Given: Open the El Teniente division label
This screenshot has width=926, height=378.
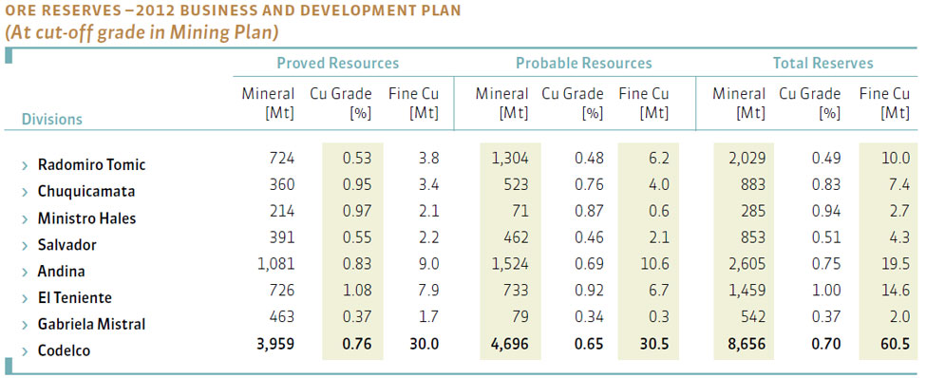Looking at the screenshot, I should tap(75, 298).
